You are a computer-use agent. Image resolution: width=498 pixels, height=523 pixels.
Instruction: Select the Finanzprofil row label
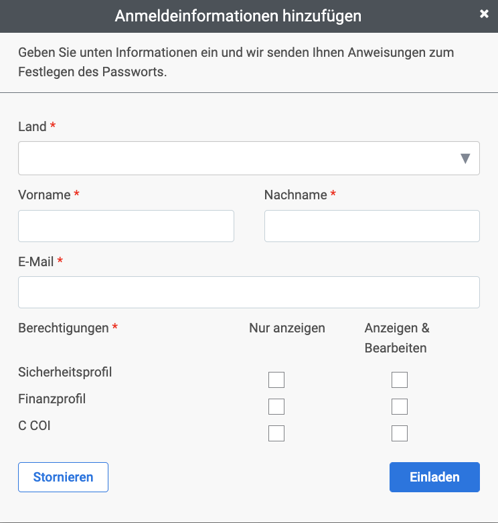(52, 399)
